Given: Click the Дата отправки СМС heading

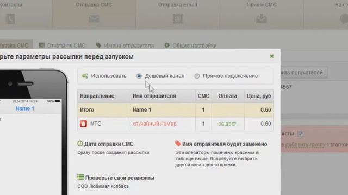Looking at the screenshot, I should click(x=109, y=144).
